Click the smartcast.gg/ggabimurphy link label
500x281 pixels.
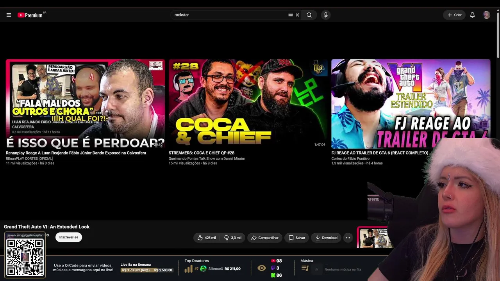click(25, 235)
